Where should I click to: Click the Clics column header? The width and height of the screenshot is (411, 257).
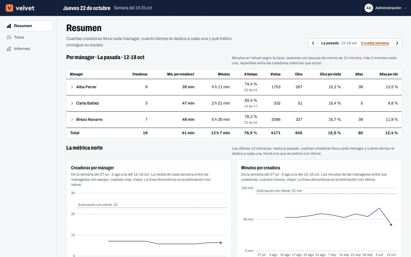coord(299,74)
